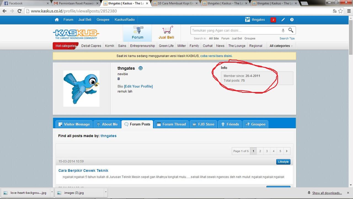Open the notifications badge showing 2

273,20
